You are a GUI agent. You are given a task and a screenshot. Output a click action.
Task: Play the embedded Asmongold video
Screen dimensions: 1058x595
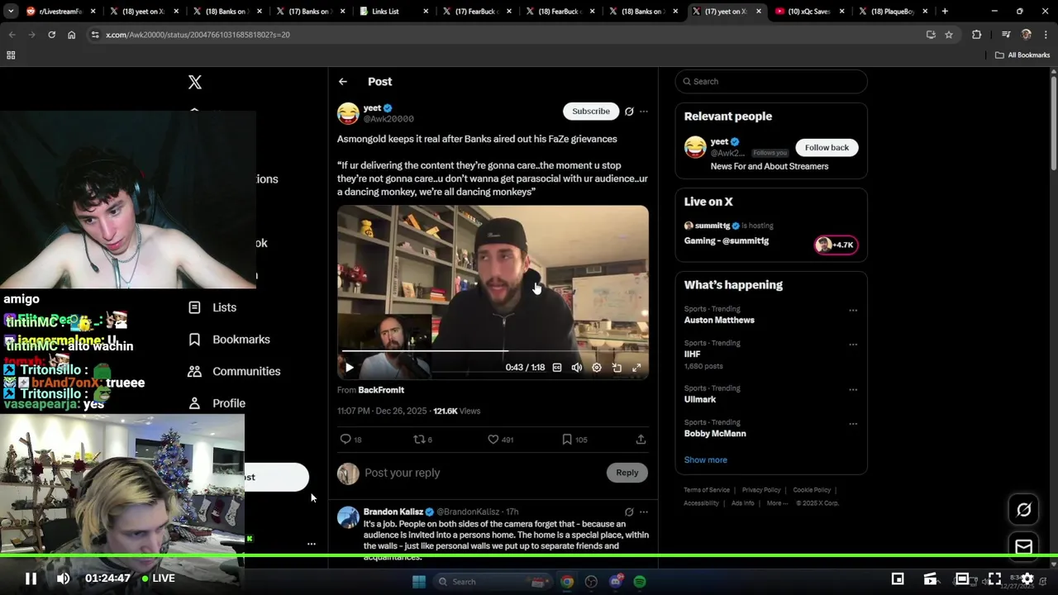point(349,368)
